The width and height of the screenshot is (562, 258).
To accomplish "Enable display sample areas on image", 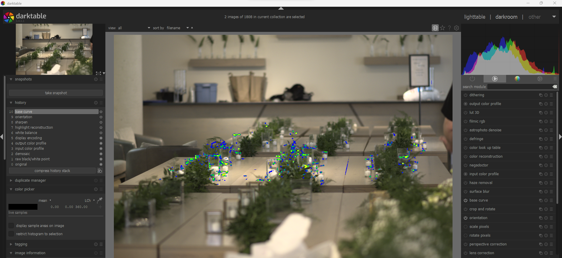I will click(x=11, y=226).
